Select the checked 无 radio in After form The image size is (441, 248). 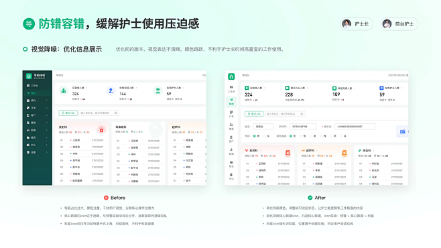pyautogui.click(x=290, y=136)
